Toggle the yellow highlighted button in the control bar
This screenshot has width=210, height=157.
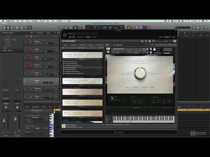129,27
